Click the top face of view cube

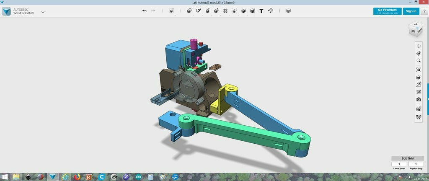click(x=416, y=24)
